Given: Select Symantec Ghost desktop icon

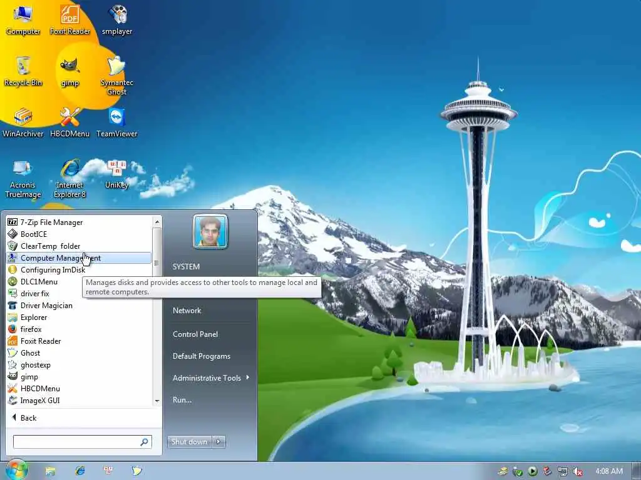Looking at the screenshot, I should 117,76.
